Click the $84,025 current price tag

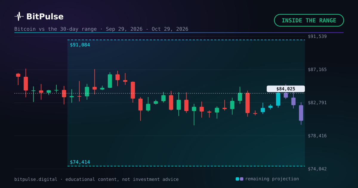(x=286, y=89)
